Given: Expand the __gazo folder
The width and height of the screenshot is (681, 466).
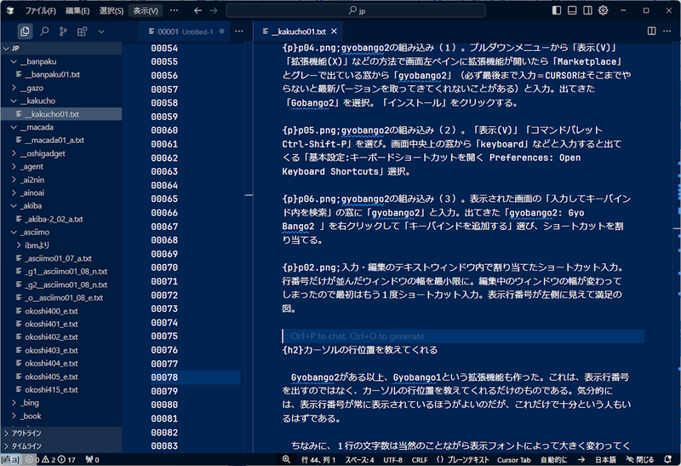Looking at the screenshot, I should coord(14,88).
